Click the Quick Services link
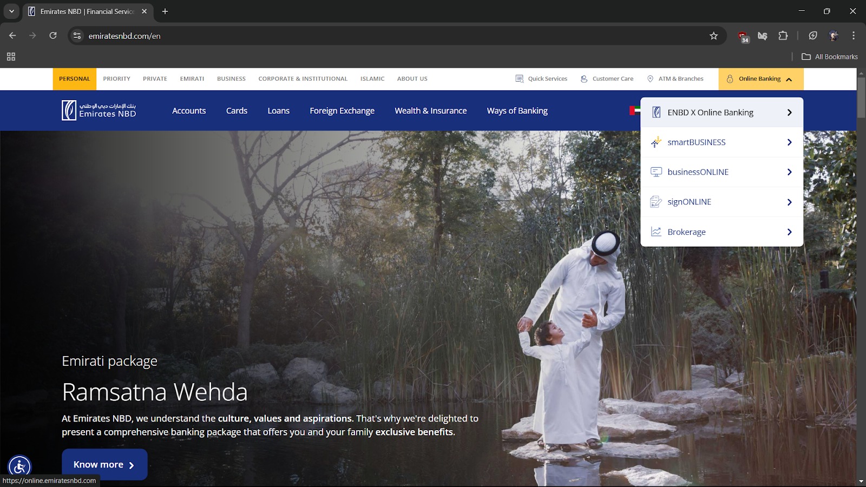Image resolution: width=866 pixels, height=487 pixels. (548, 79)
